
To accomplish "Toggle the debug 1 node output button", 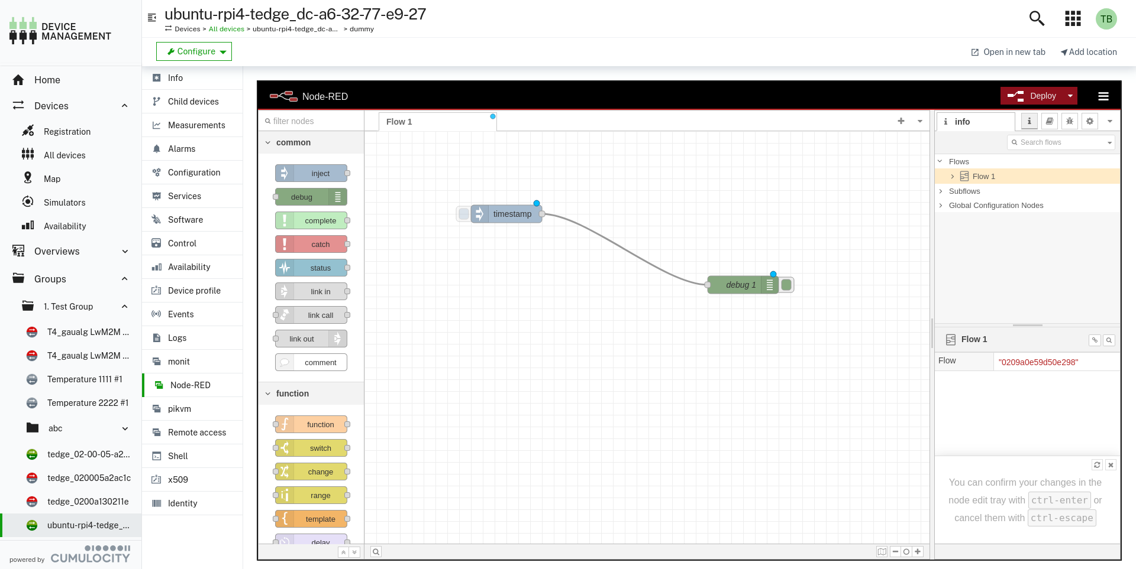I will pyautogui.click(x=786, y=285).
